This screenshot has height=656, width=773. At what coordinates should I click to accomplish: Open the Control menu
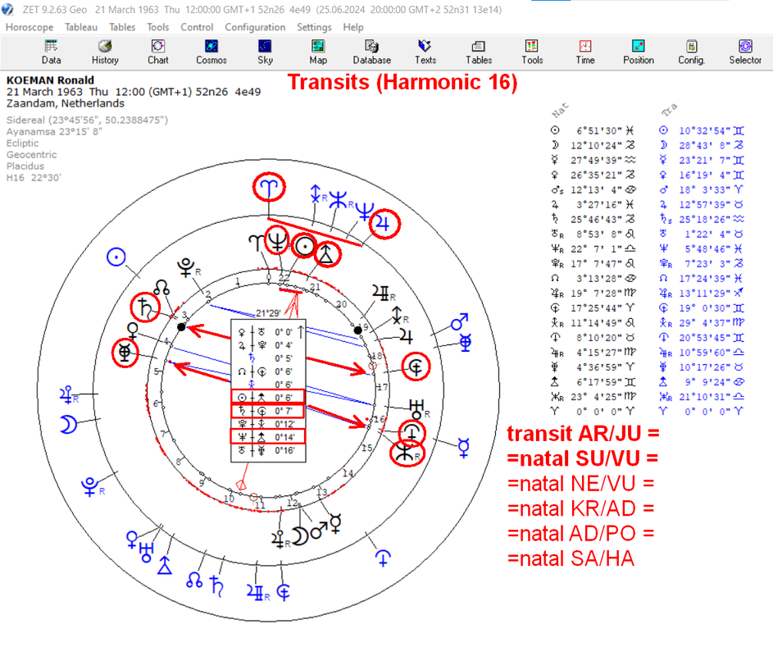[x=197, y=27]
